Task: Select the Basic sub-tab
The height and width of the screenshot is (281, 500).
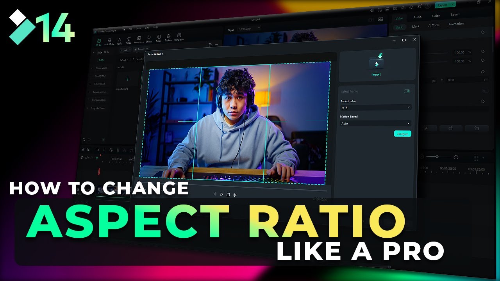Action: [x=400, y=27]
